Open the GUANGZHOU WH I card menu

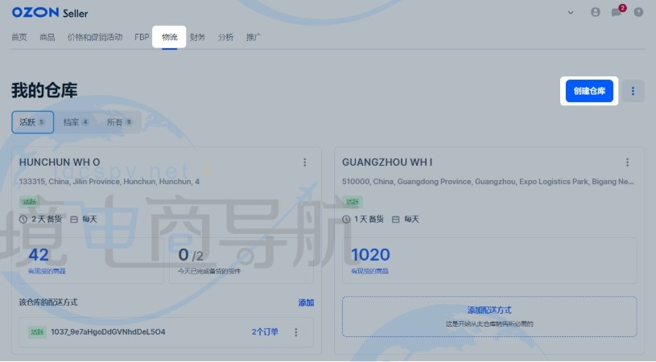click(x=627, y=162)
